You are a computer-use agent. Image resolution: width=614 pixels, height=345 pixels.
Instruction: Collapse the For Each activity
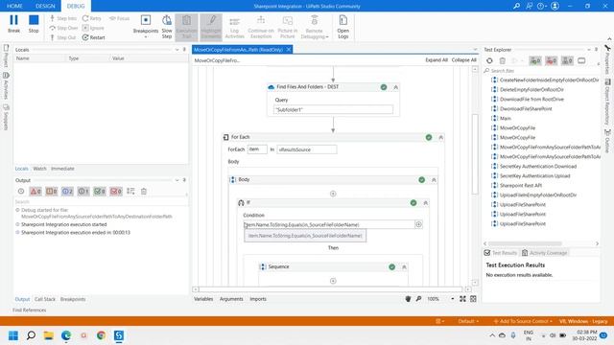click(441, 137)
